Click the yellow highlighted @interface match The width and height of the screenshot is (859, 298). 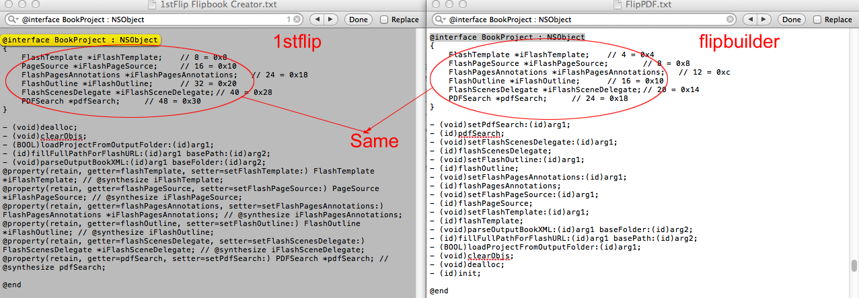click(x=80, y=40)
